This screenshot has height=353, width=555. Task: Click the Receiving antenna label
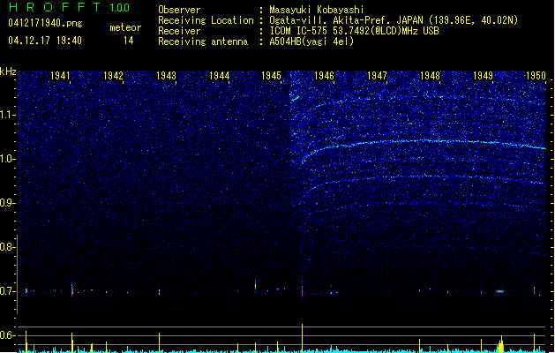[x=203, y=41]
